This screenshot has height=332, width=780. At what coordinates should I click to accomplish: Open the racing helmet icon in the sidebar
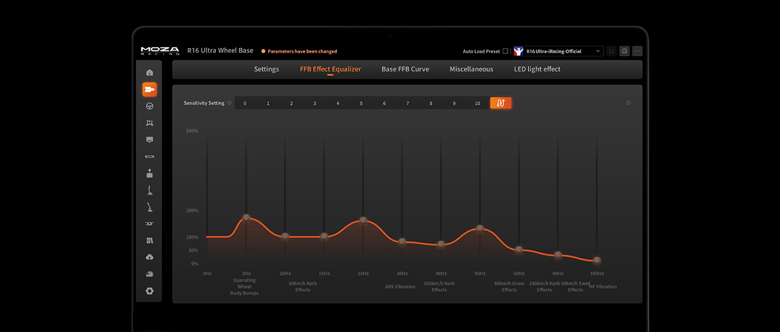[x=149, y=274]
